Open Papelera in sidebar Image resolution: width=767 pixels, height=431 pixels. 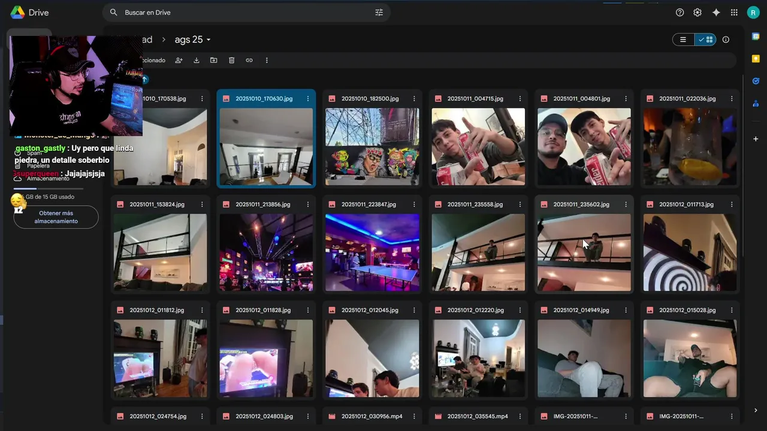[38, 166]
